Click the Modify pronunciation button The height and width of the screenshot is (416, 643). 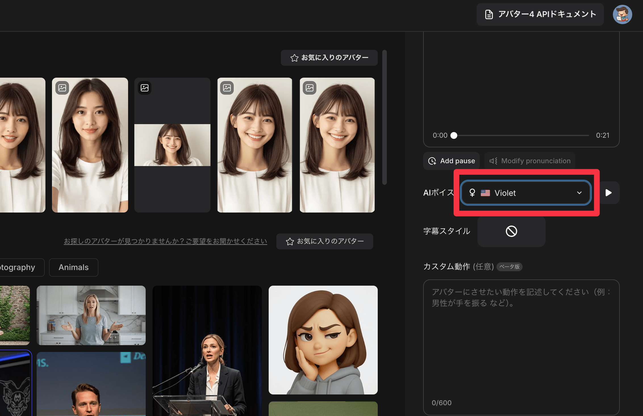(529, 161)
